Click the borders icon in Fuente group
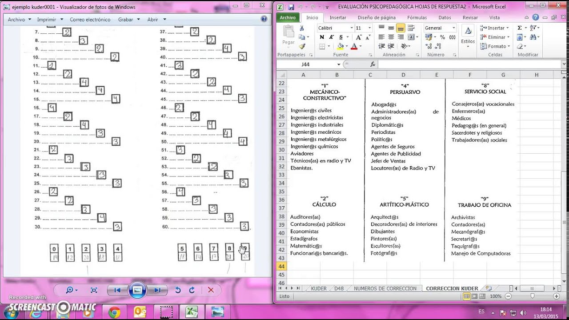 click(322, 46)
